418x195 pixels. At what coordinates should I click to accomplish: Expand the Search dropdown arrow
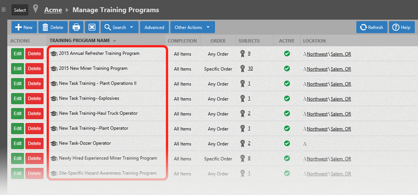pyautogui.click(x=131, y=27)
